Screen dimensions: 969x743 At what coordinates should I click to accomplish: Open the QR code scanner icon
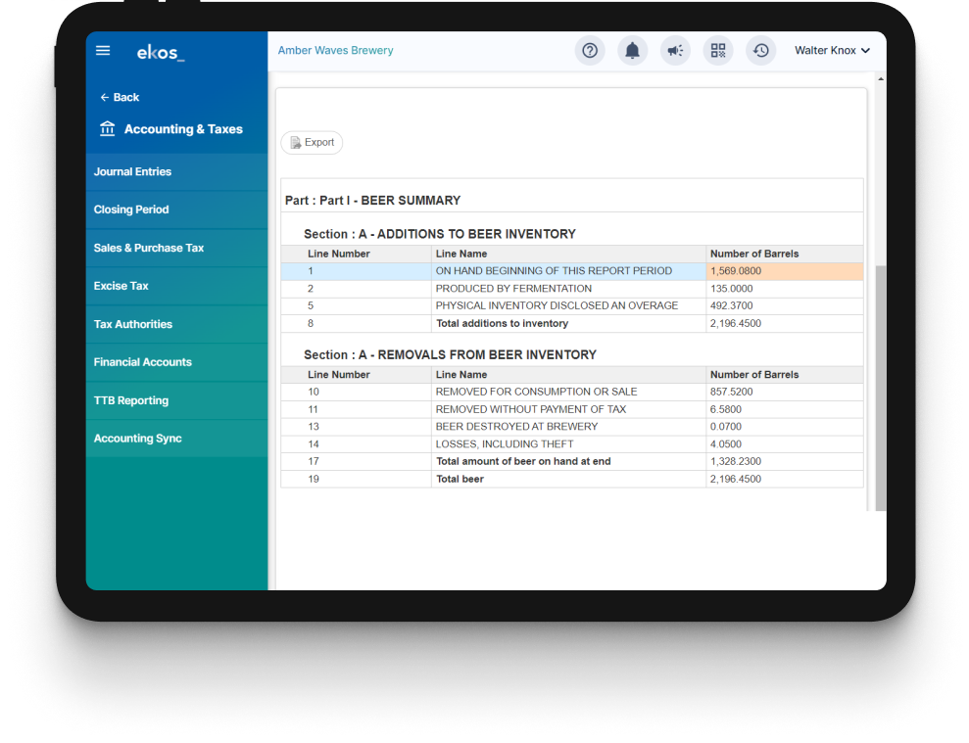tap(718, 51)
